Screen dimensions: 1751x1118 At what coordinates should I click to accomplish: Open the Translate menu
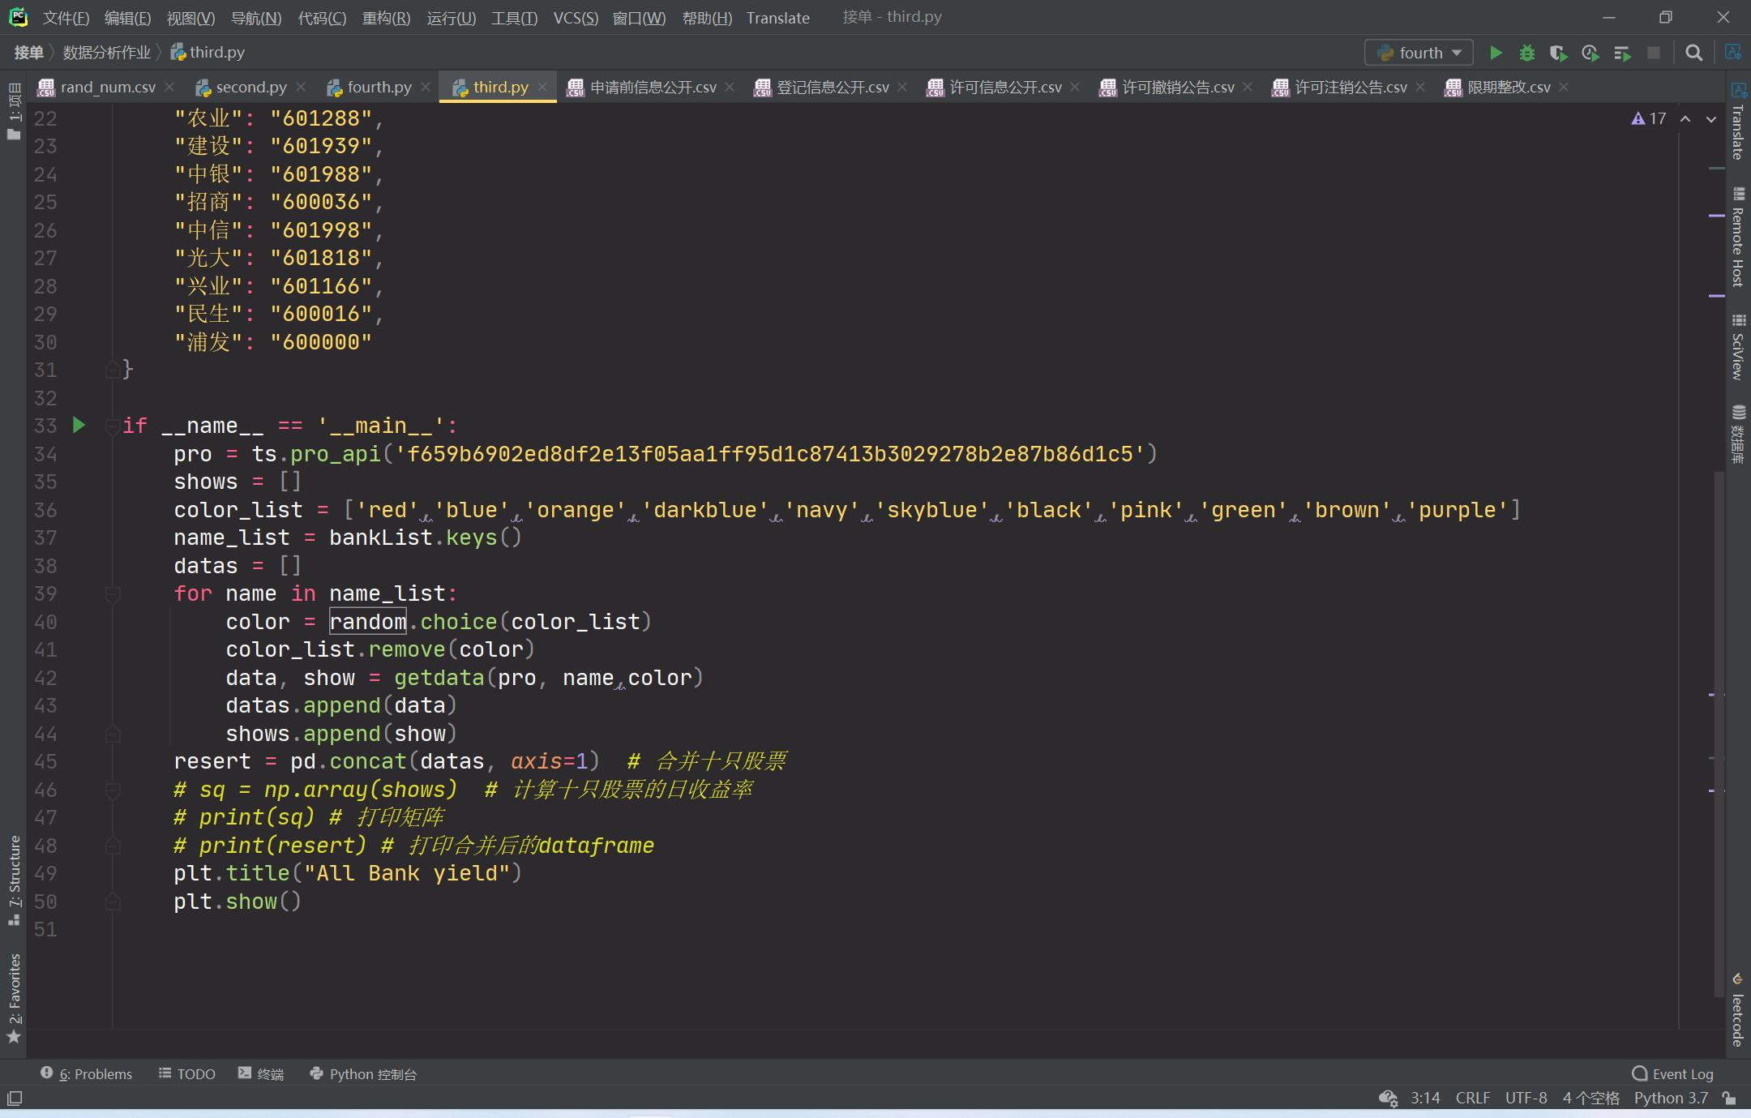pos(777,18)
